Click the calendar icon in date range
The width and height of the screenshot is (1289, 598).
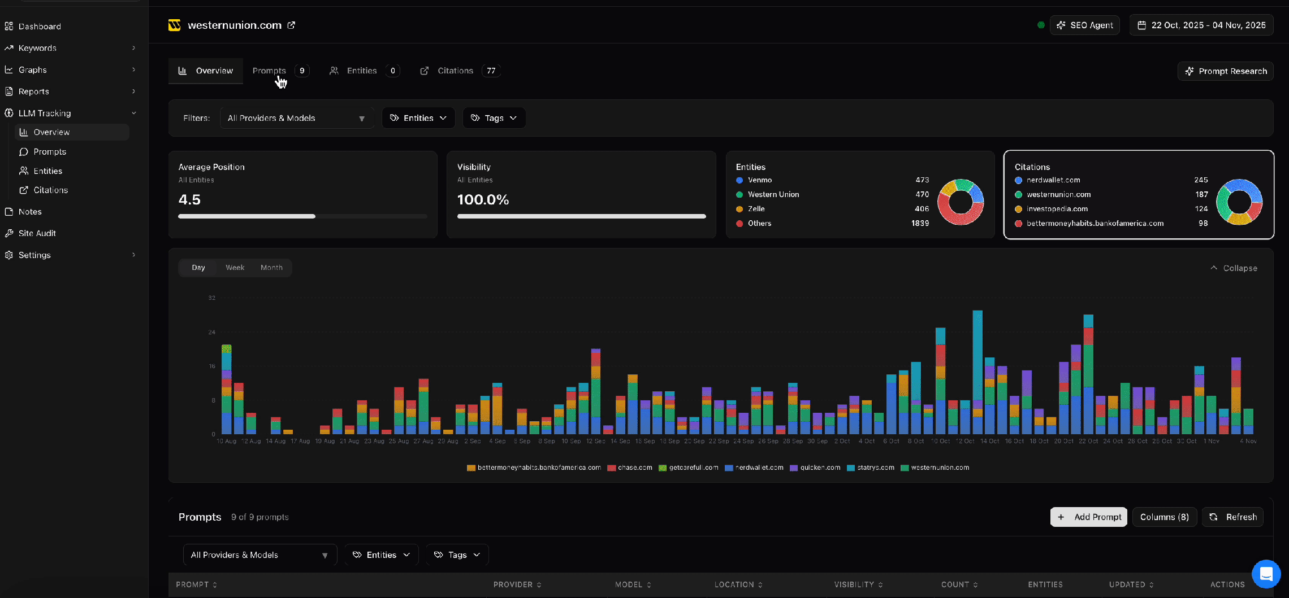point(1141,25)
